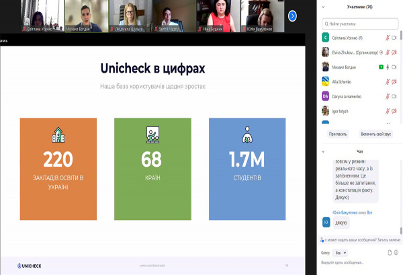Select Юлія Вакуленко video thumbnail
Screen dimensions: 403x275
(x=263, y=16)
